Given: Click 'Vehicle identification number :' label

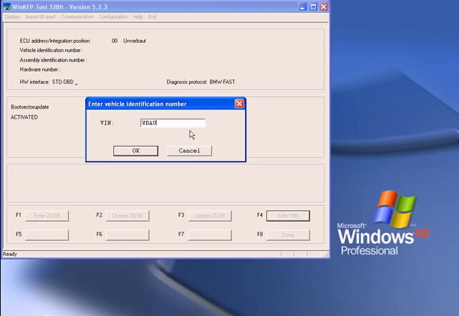Looking at the screenshot, I should pos(52,50).
